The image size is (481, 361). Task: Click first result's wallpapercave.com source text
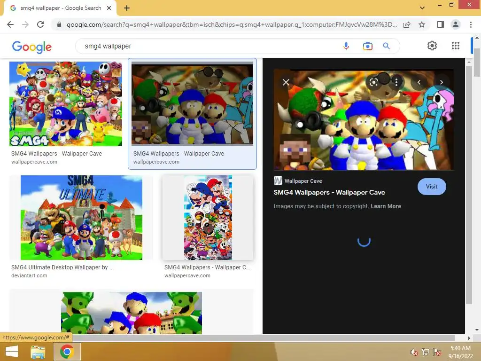pyautogui.click(x=34, y=162)
